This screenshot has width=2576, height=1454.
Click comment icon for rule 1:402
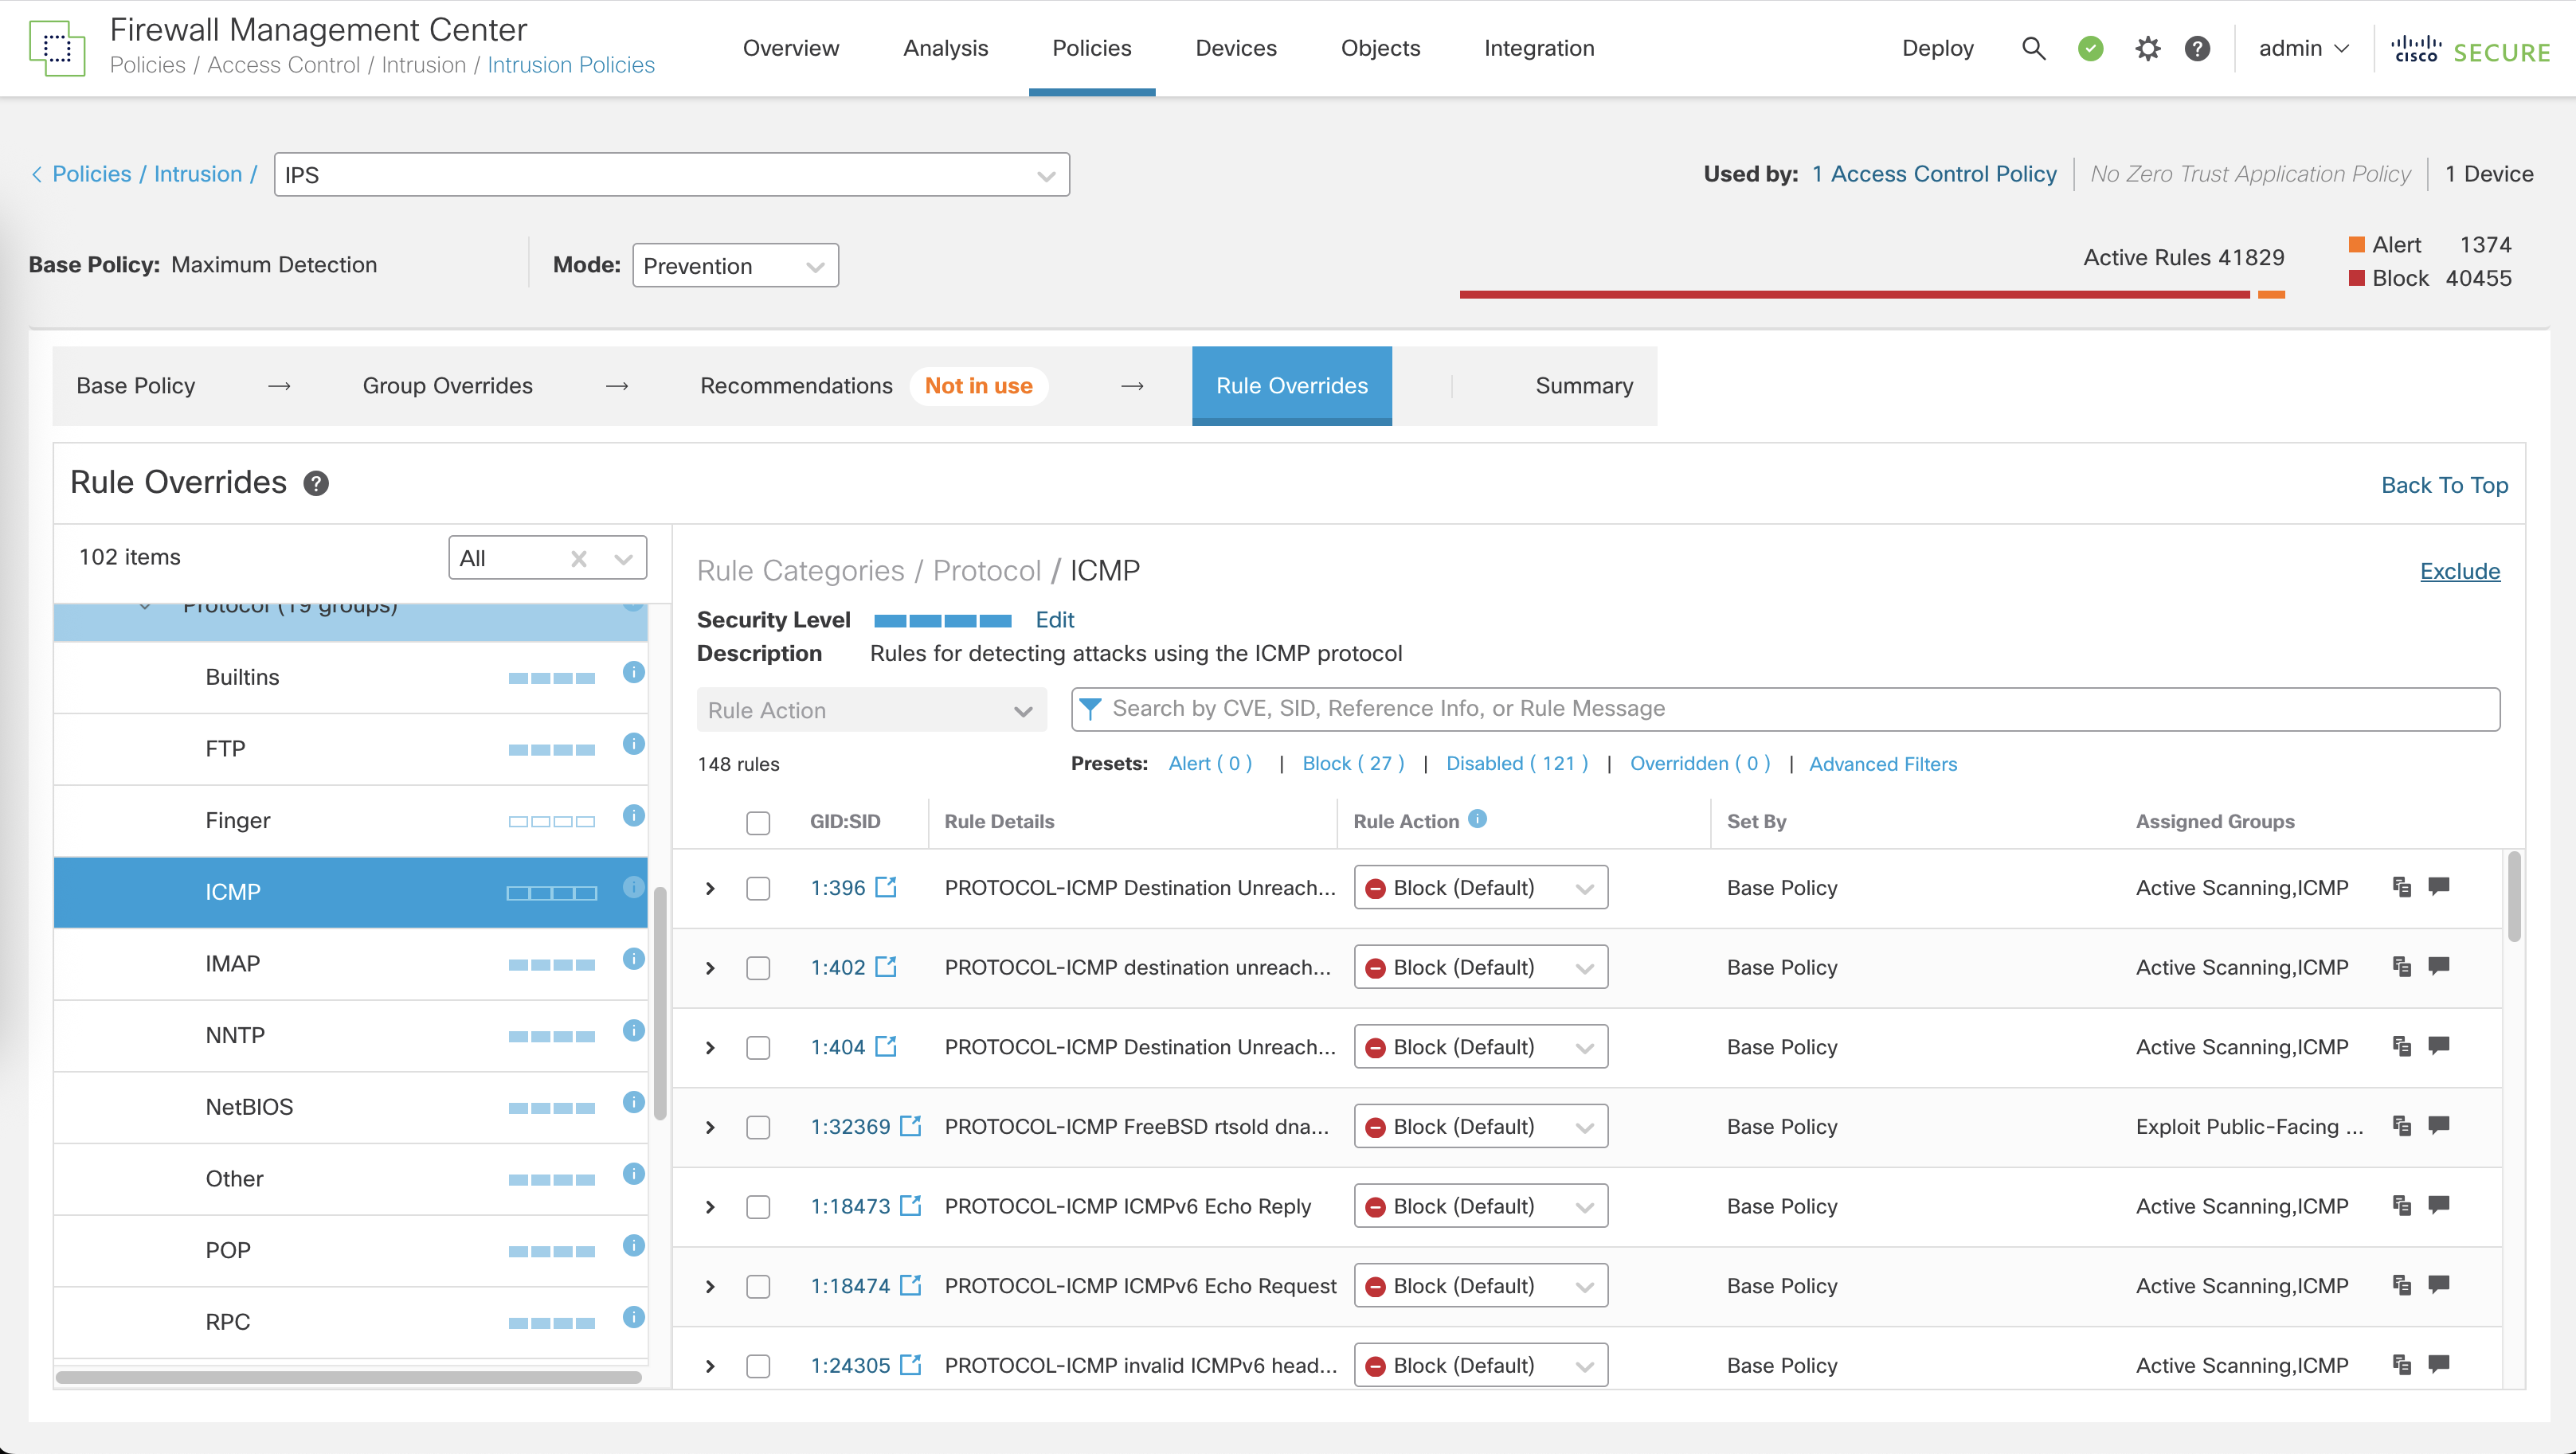(x=2439, y=966)
